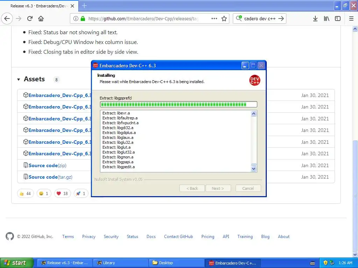This screenshot has height=268, width=358.
Task: Click the Dev-C++ red logo in installer
Action: point(255,80)
